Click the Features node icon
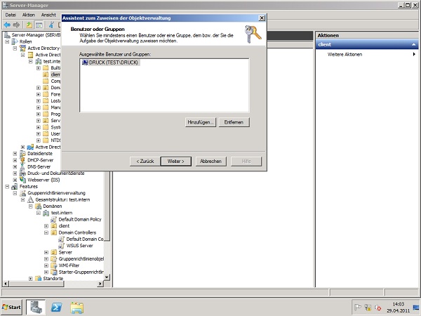 [x=15, y=187]
